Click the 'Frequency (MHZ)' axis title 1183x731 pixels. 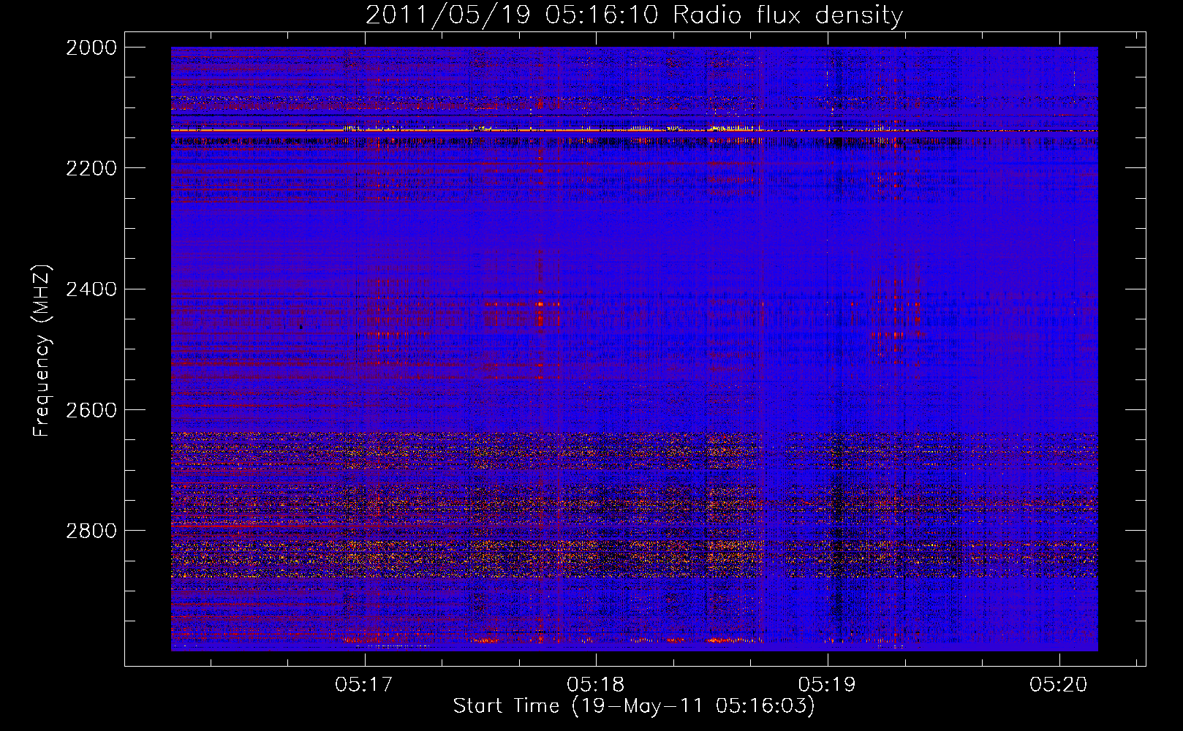click(x=42, y=351)
